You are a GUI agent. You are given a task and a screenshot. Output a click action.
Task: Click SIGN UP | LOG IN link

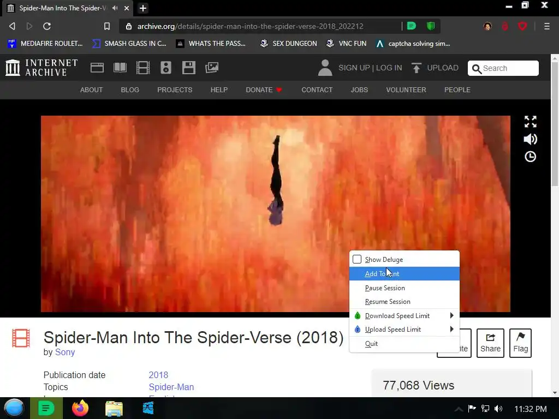370,68
